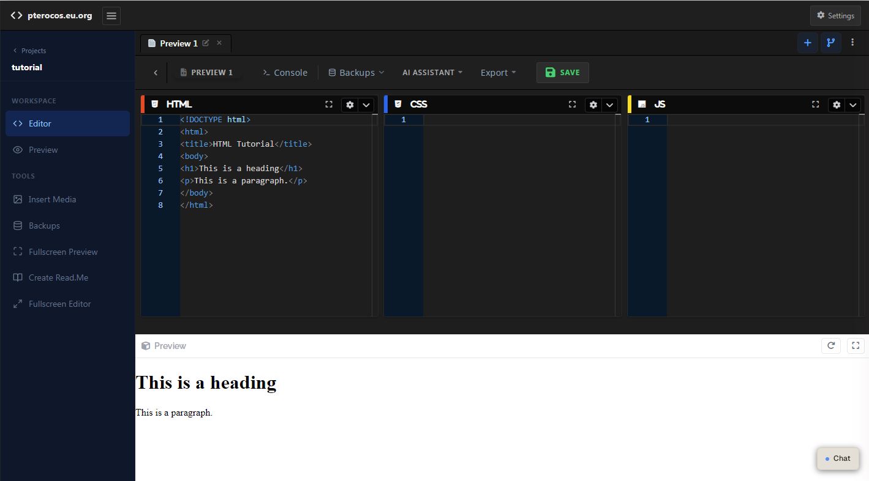
Task: Open Backups in the sidebar
Action: pos(67,226)
